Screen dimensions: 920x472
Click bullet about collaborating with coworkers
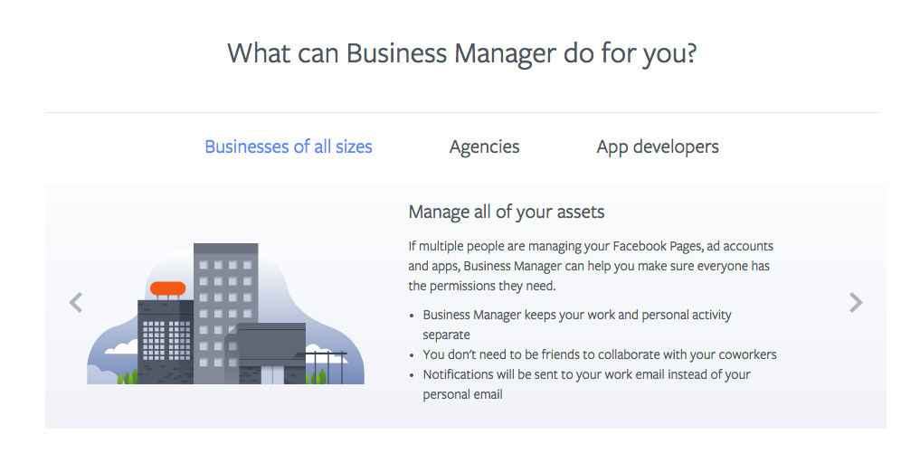tap(600, 354)
